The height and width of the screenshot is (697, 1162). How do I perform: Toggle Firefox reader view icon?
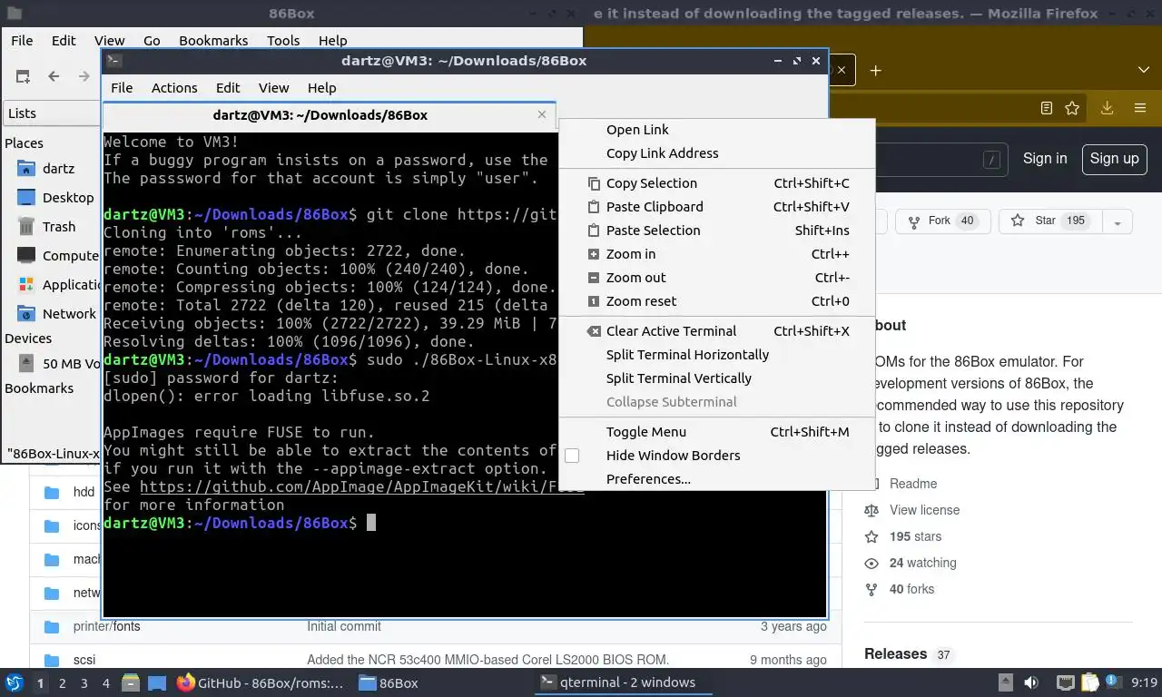click(x=1047, y=108)
